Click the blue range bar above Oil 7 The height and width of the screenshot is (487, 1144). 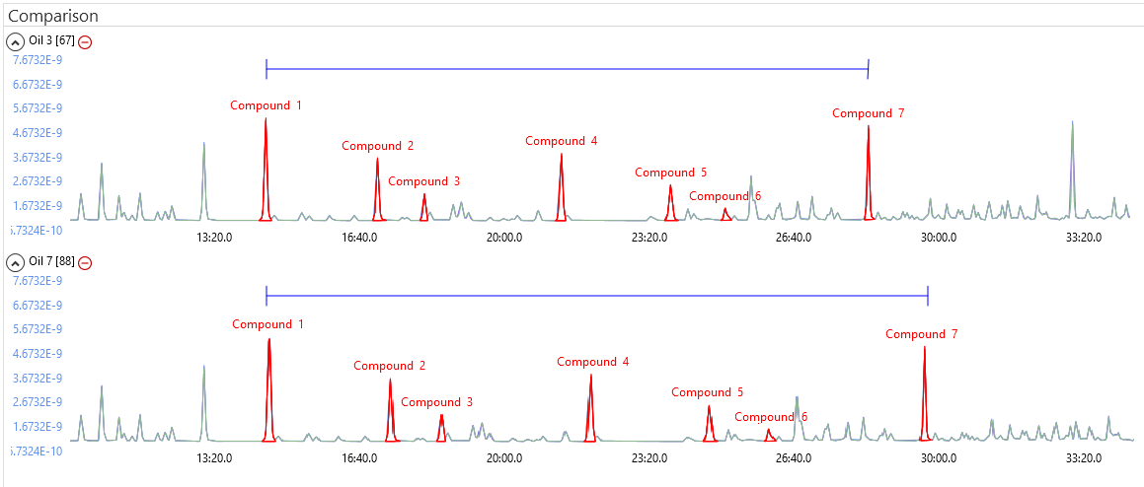pyautogui.click(x=596, y=294)
